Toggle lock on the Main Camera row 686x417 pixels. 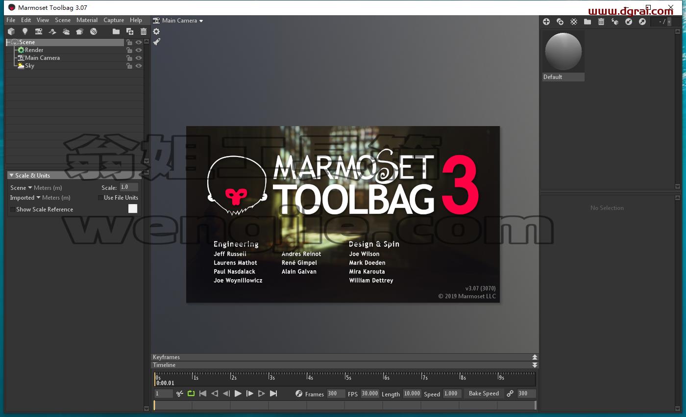point(129,58)
